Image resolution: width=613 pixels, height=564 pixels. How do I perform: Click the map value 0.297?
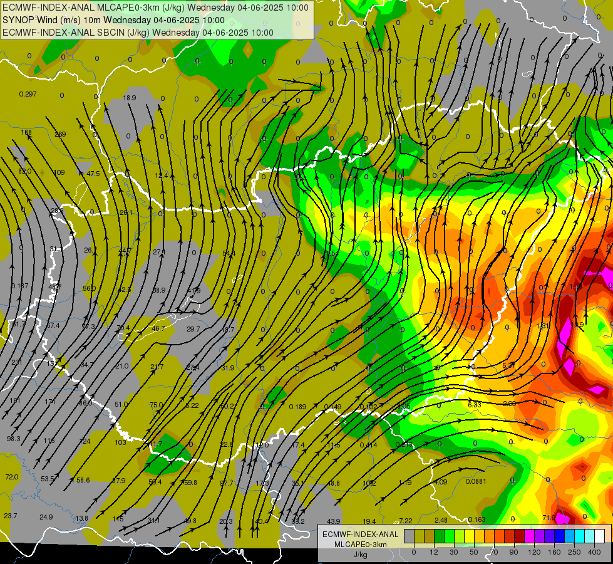[28, 94]
